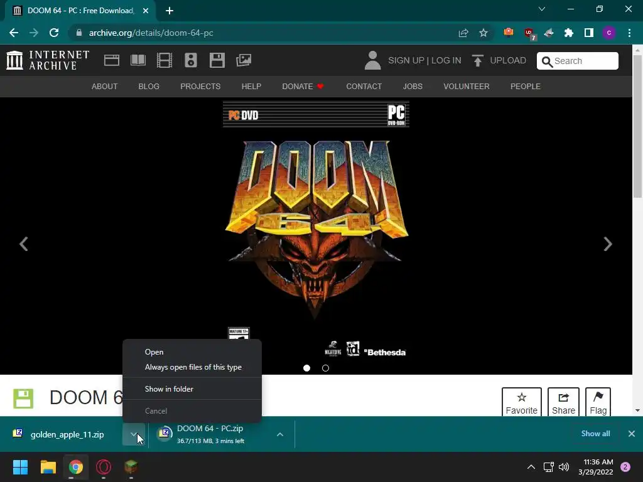Go to previous carousel image
This screenshot has height=482, width=643.
(24, 244)
